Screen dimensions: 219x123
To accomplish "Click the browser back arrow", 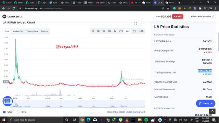I will pos(3,8).
